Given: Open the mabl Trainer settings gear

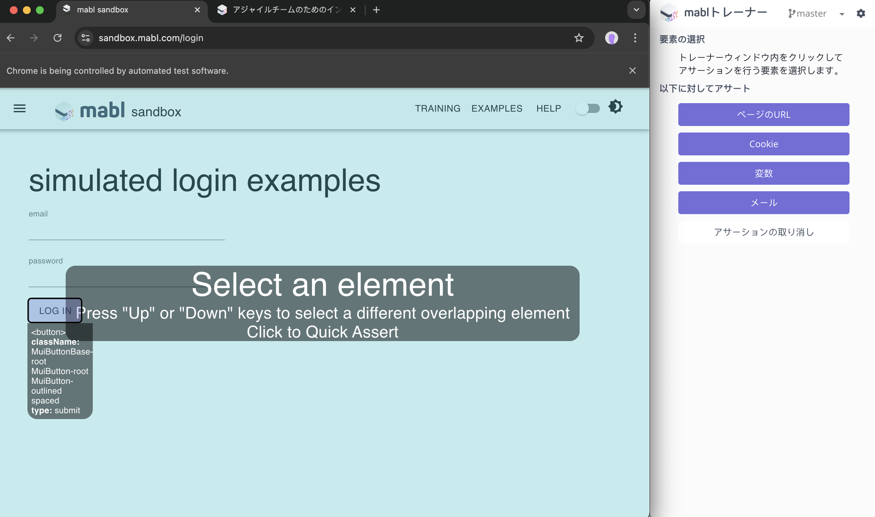Looking at the screenshot, I should [861, 13].
